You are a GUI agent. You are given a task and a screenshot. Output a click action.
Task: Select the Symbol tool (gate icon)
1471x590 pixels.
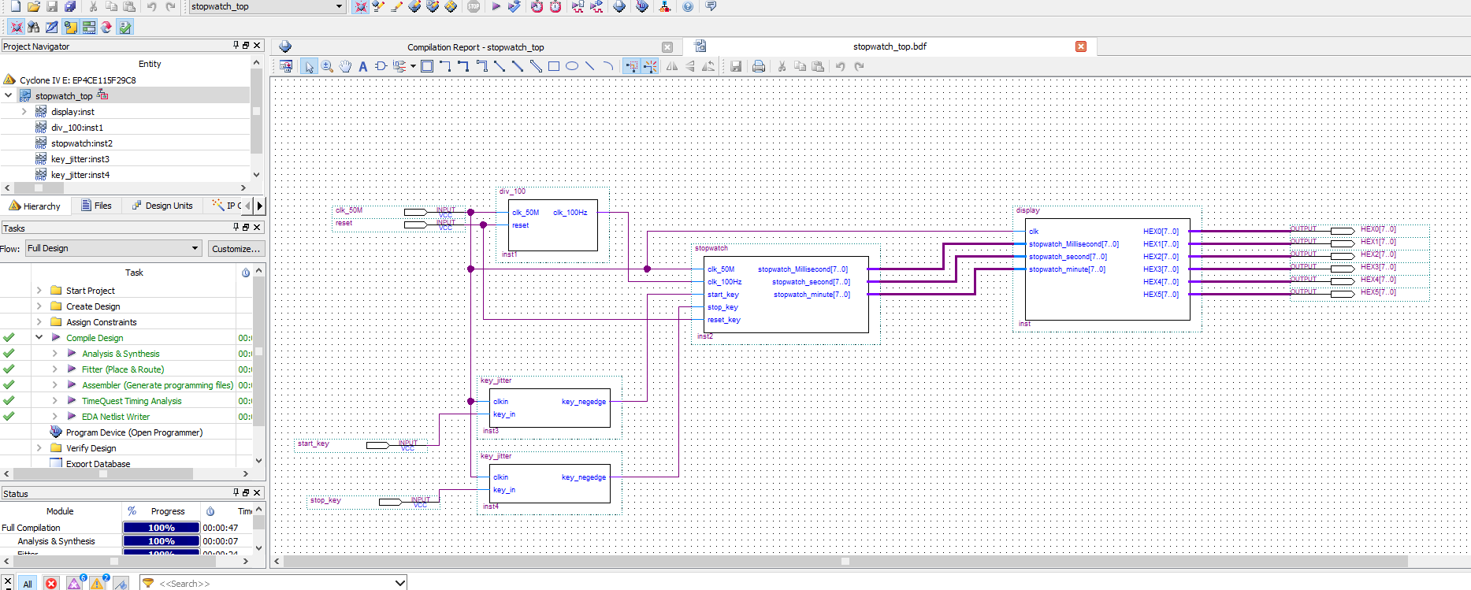point(381,66)
